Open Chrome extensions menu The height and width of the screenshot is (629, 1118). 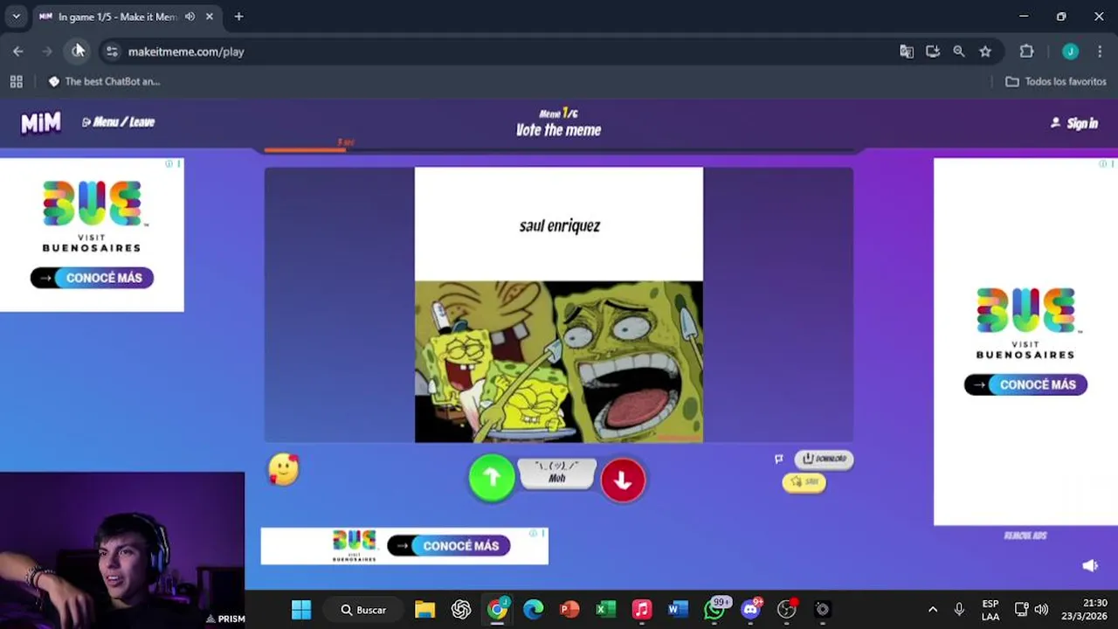[x=1026, y=52]
